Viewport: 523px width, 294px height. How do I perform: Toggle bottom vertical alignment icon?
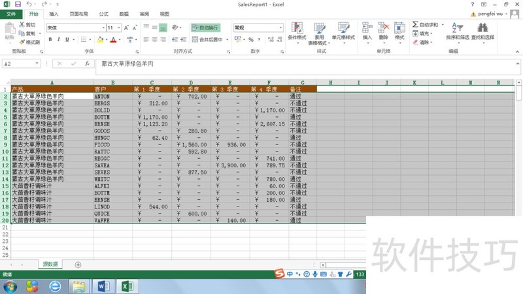pyautogui.click(x=163, y=27)
